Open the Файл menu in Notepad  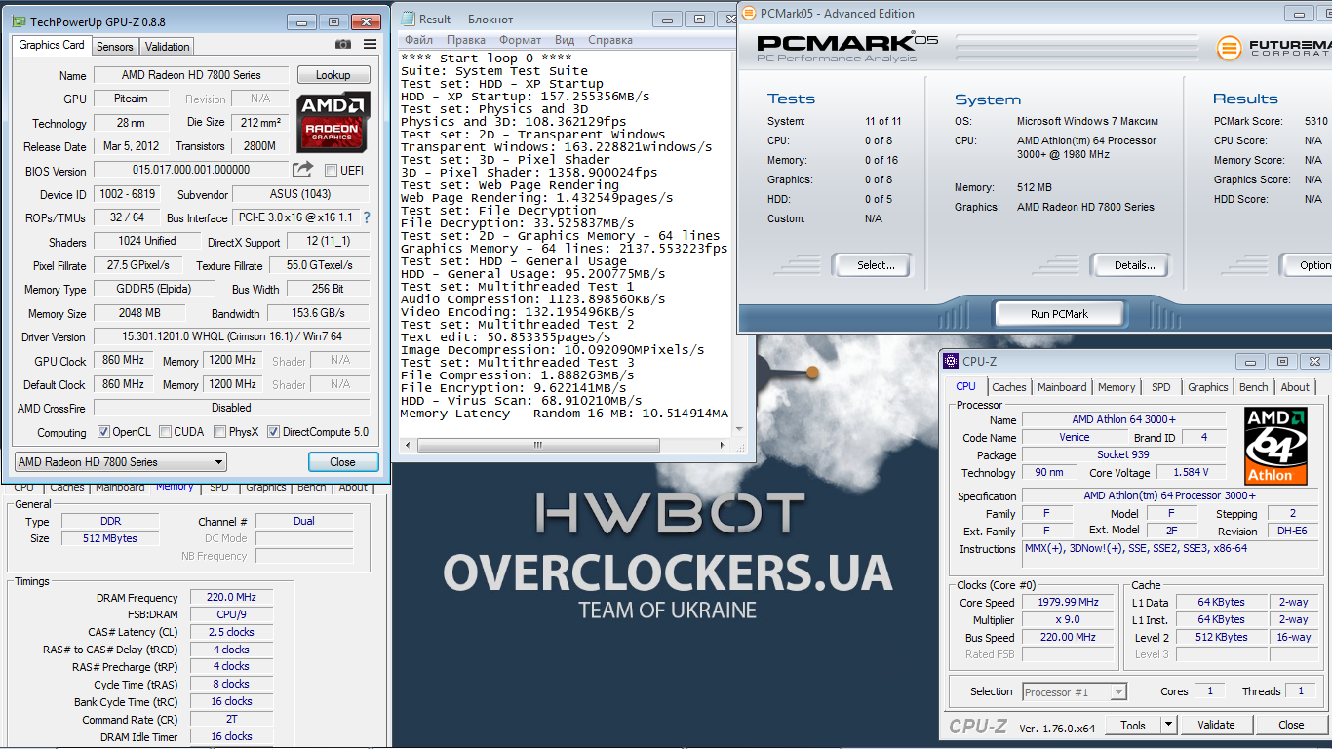419,40
